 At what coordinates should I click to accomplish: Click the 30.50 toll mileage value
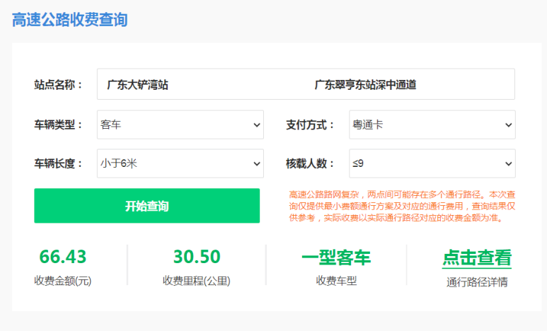point(197,256)
